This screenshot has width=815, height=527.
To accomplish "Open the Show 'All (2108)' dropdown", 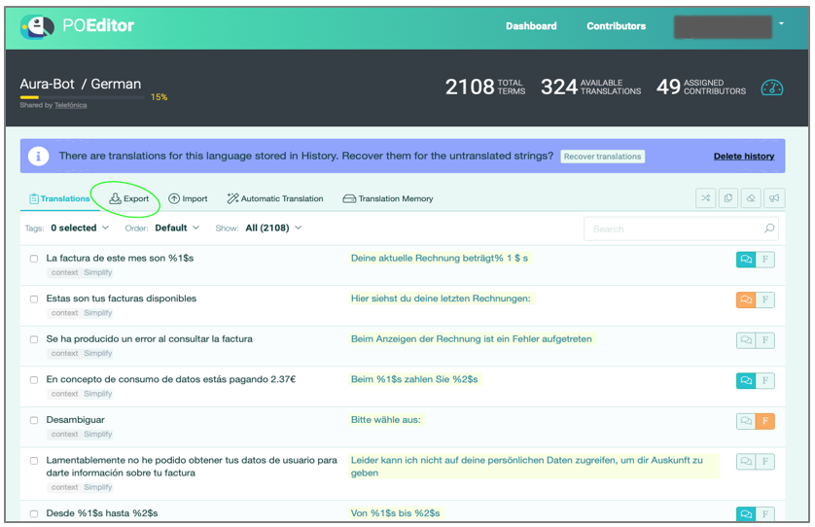I will [273, 228].
